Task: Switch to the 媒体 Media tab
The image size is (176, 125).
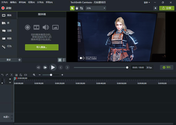Action: [x=9, y=15]
